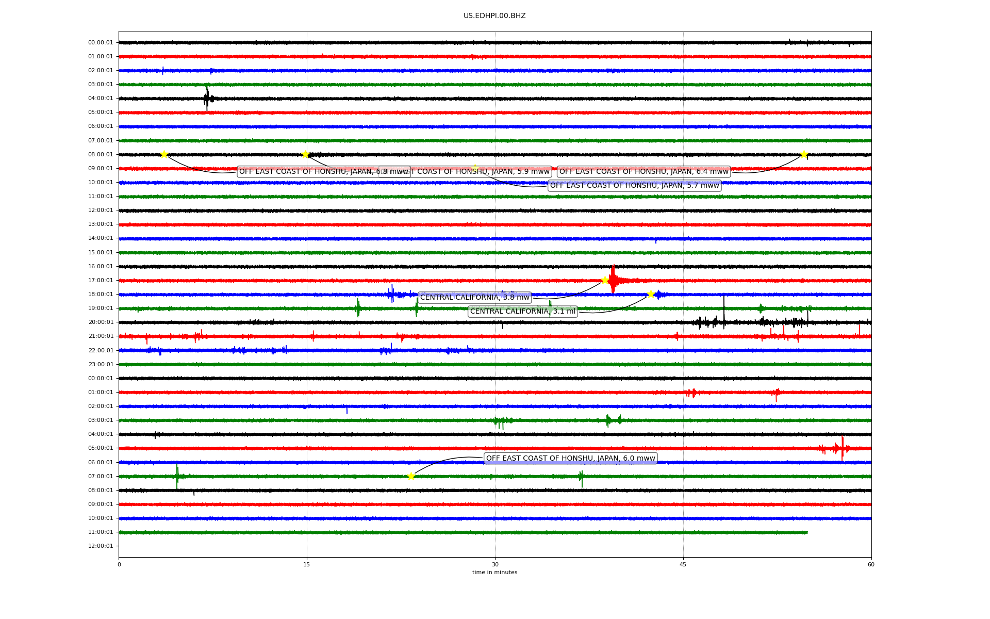990x619 pixels.
Task: Select the Central California 3.8 mw label
Action: click(x=474, y=298)
